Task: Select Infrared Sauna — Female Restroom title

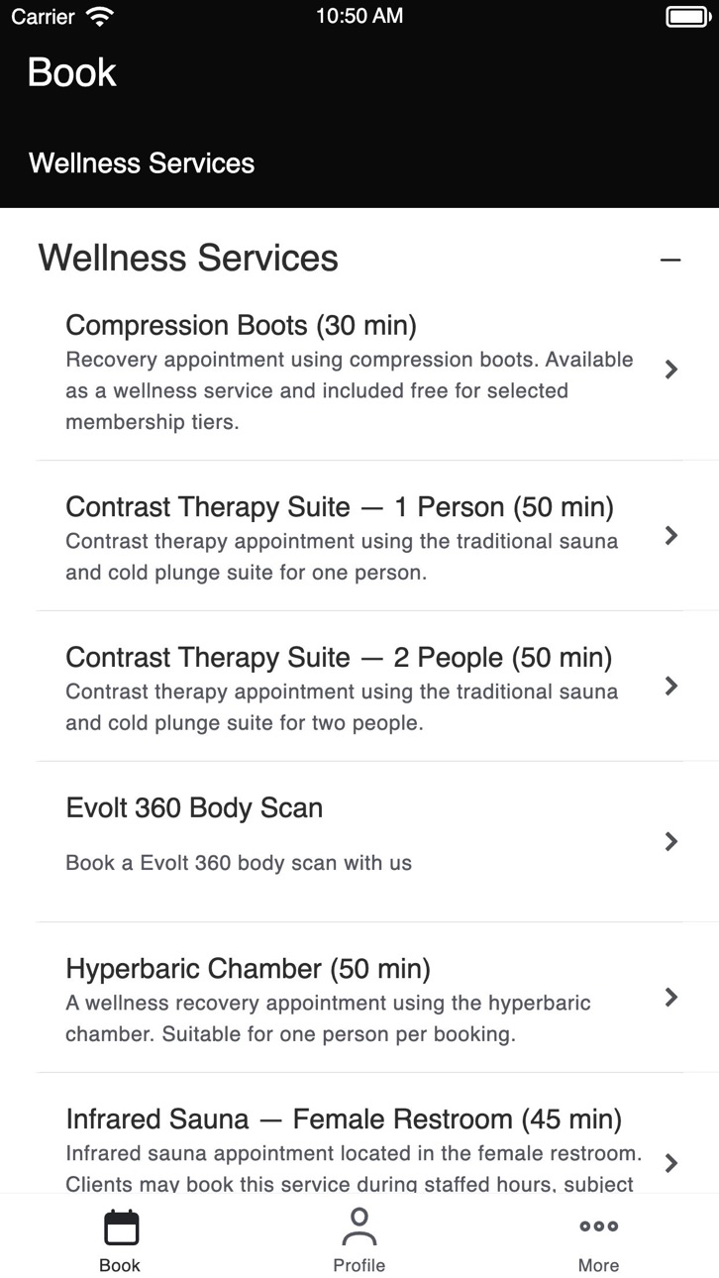Action: tap(344, 1119)
